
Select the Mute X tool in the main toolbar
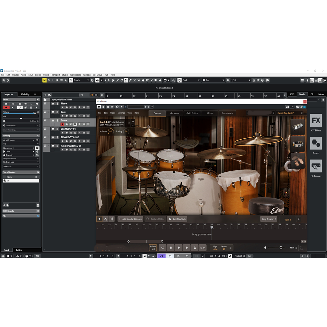tap(134, 80)
